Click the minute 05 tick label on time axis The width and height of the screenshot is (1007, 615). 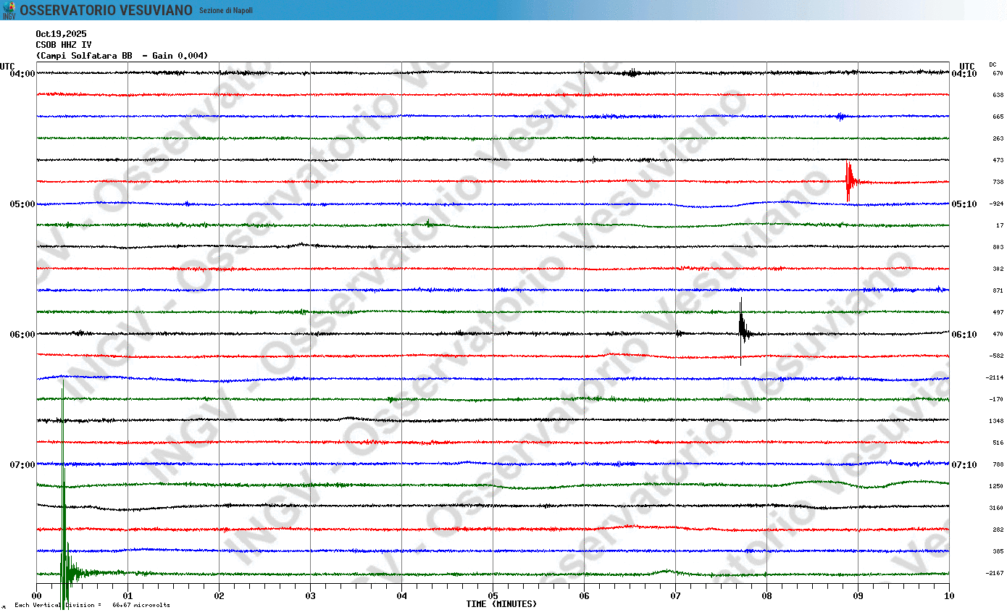[493, 596]
